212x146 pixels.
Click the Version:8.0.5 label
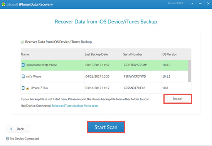(x=175, y=3)
